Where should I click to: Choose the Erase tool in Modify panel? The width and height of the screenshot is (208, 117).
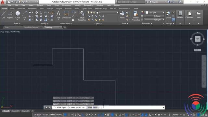tap(52, 13)
